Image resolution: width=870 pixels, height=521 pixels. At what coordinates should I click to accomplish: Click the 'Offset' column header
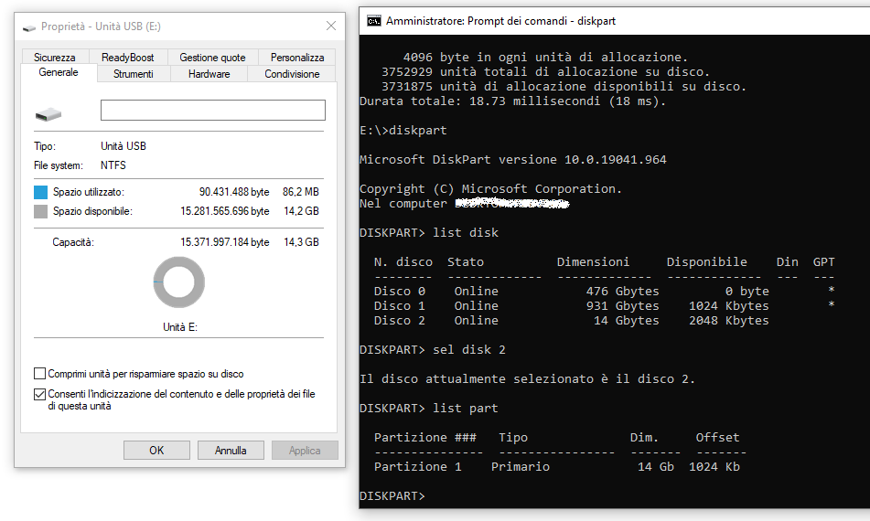pos(717,437)
